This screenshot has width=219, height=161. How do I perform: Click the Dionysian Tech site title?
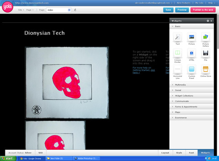[x=45, y=33]
